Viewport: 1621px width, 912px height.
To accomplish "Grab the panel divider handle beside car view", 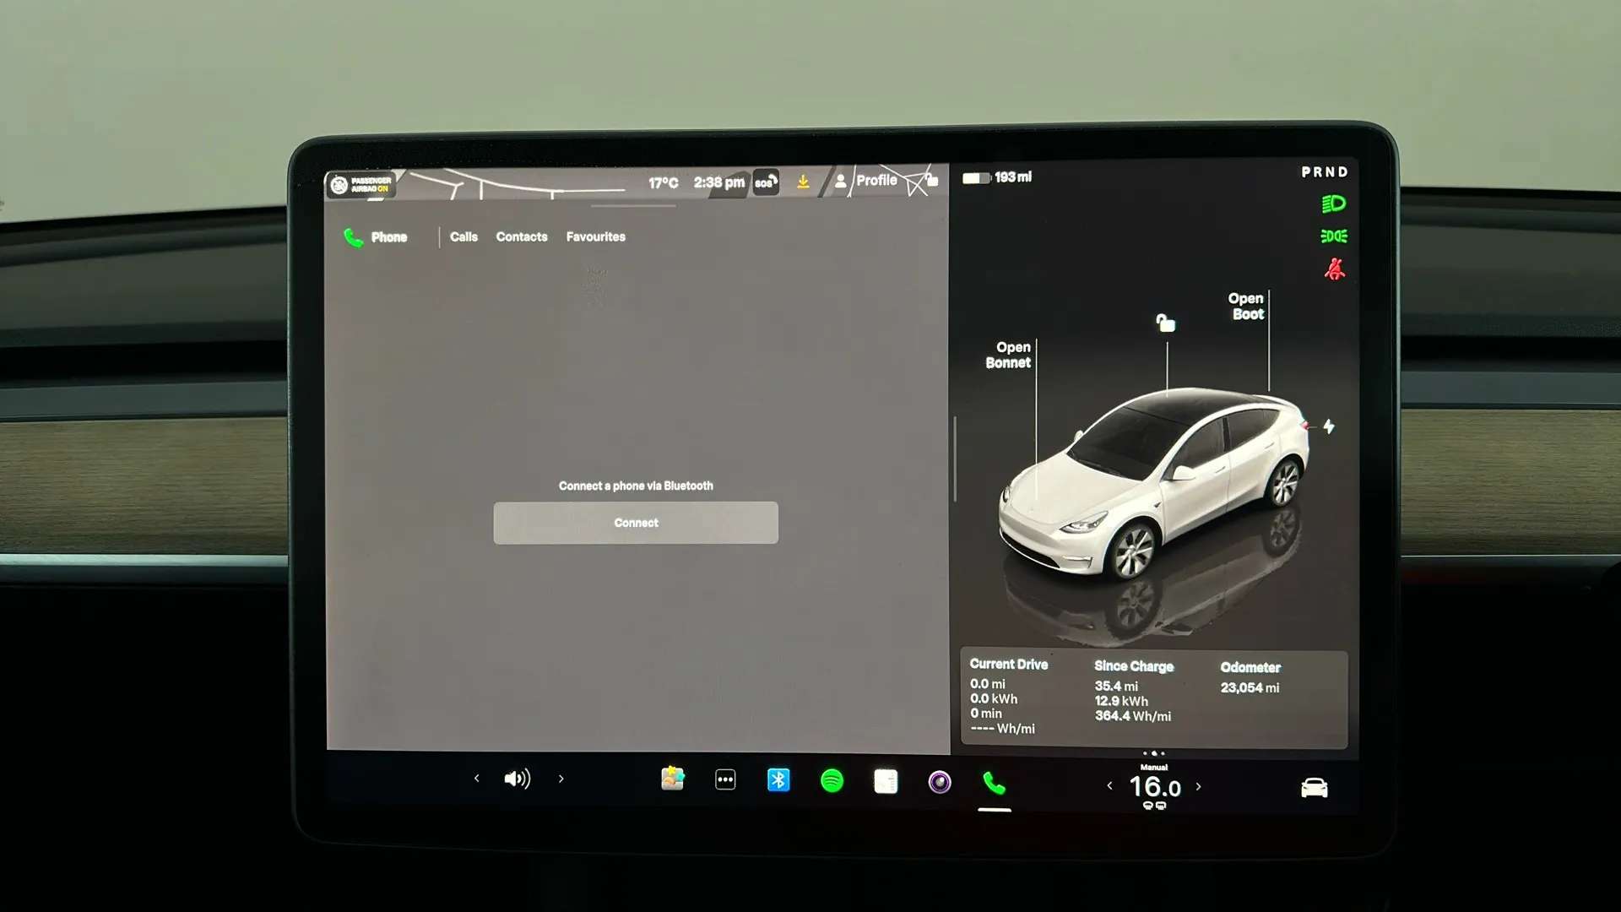I will point(955,459).
